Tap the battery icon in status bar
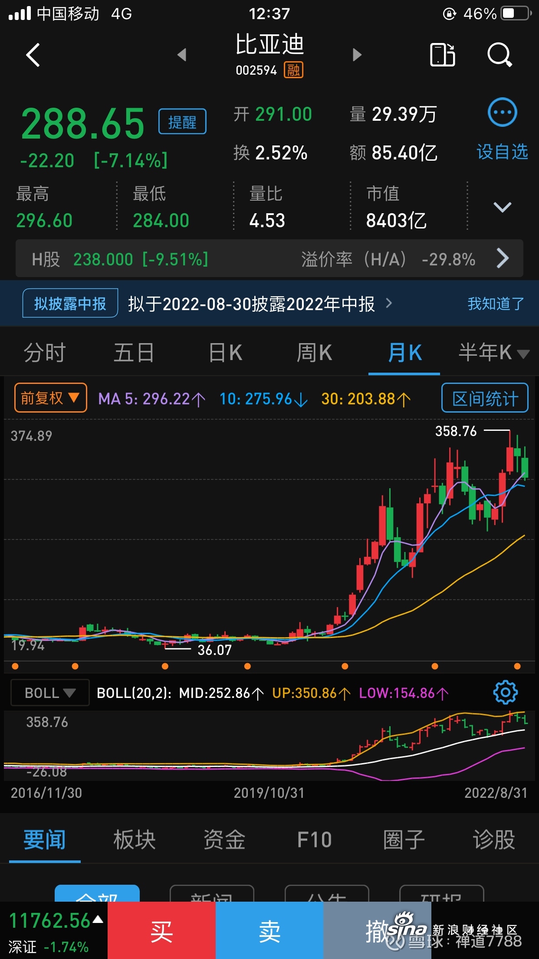539x959 pixels. [516, 13]
